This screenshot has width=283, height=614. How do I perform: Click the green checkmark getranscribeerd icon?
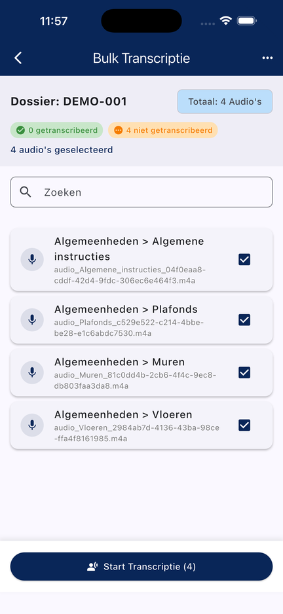click(20, 130)
